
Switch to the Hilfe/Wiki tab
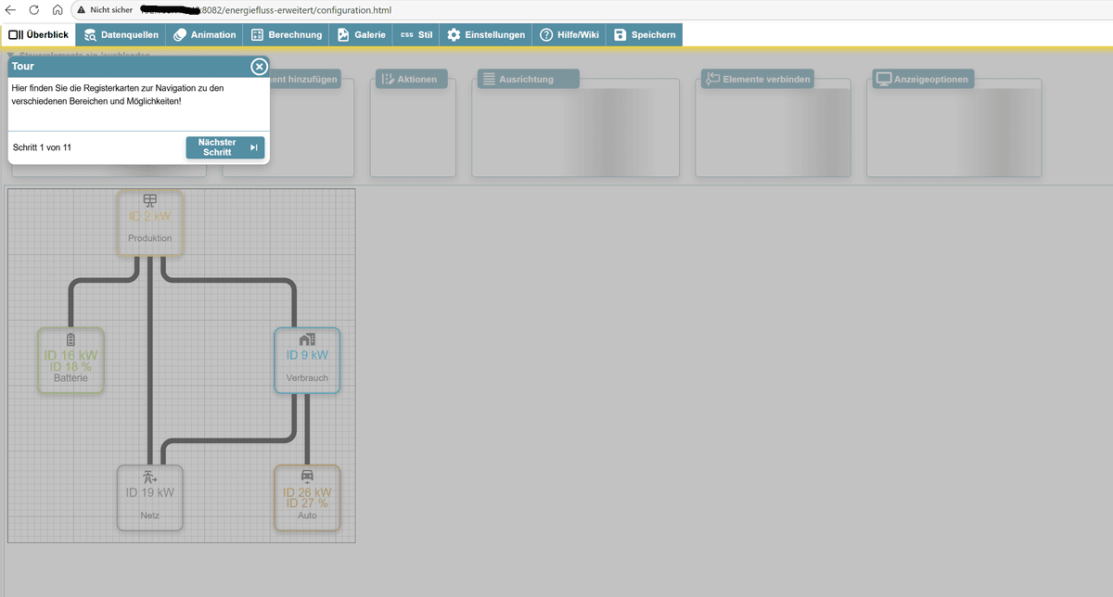pos(569,34)
